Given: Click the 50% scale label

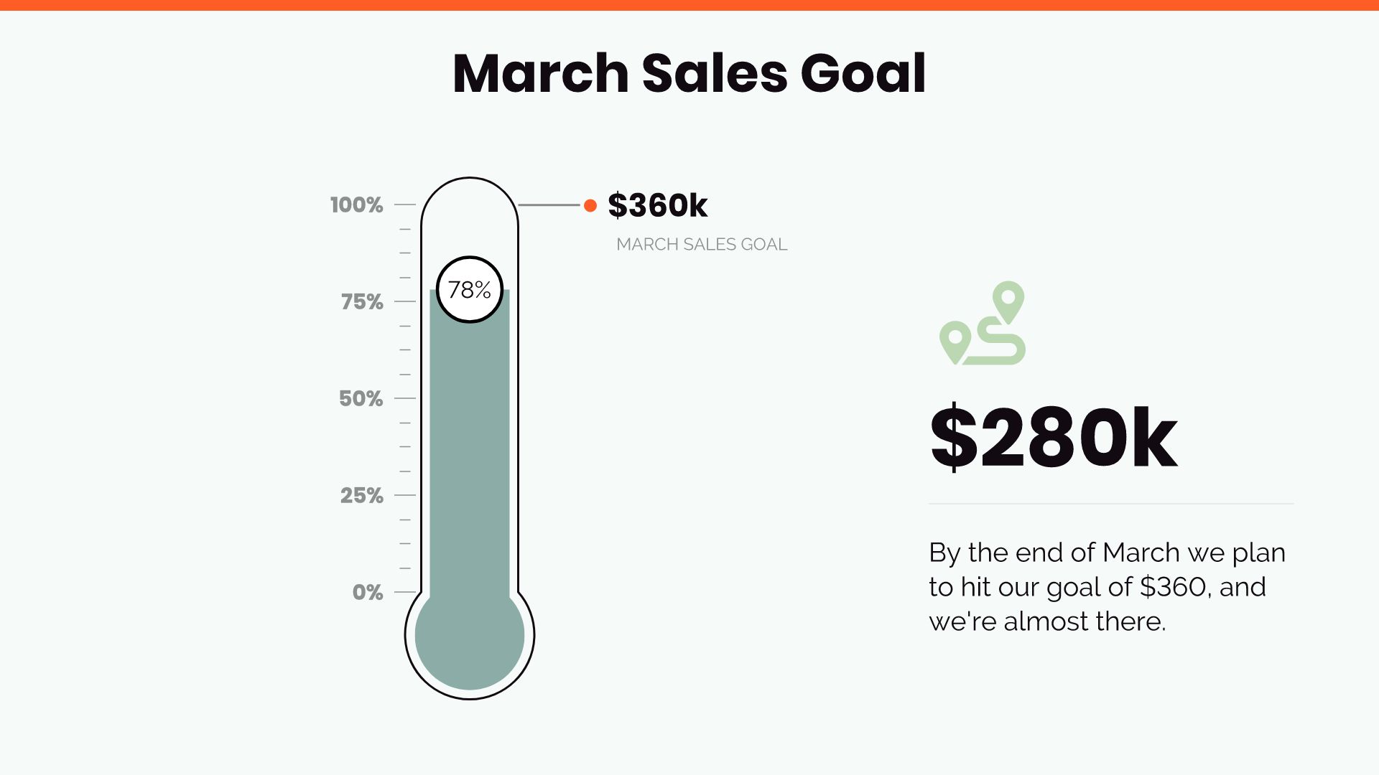Looking at the screenshot, I should click(361, 399).
